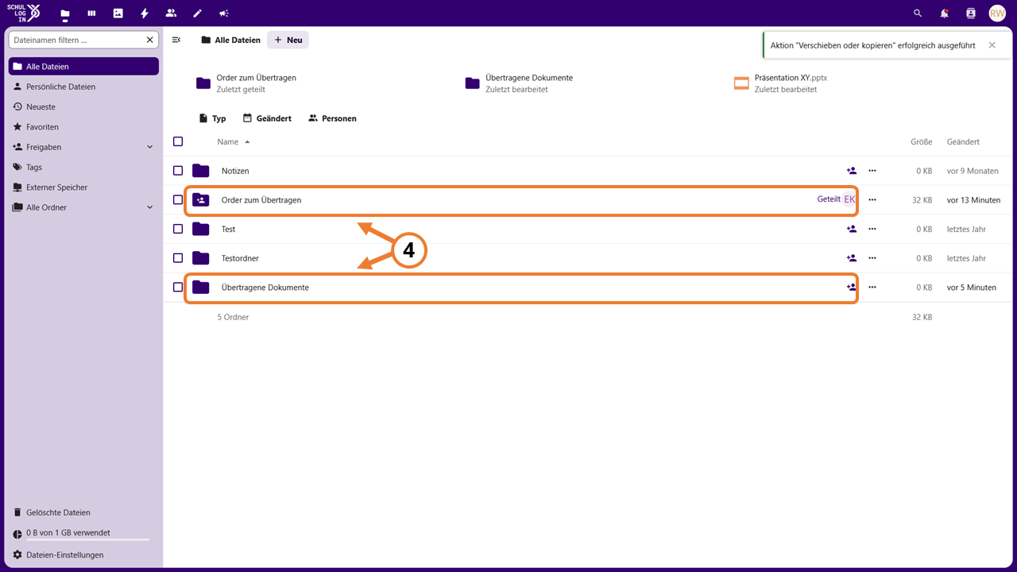Expand the Freigaben sidebar section
The image size is (1017, 572).
(150, 147)
